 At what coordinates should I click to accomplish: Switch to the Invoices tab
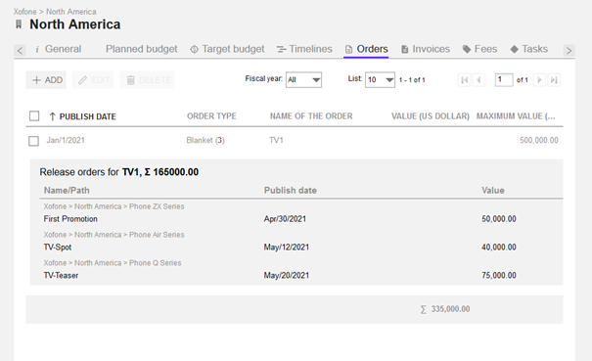[426, 49]
